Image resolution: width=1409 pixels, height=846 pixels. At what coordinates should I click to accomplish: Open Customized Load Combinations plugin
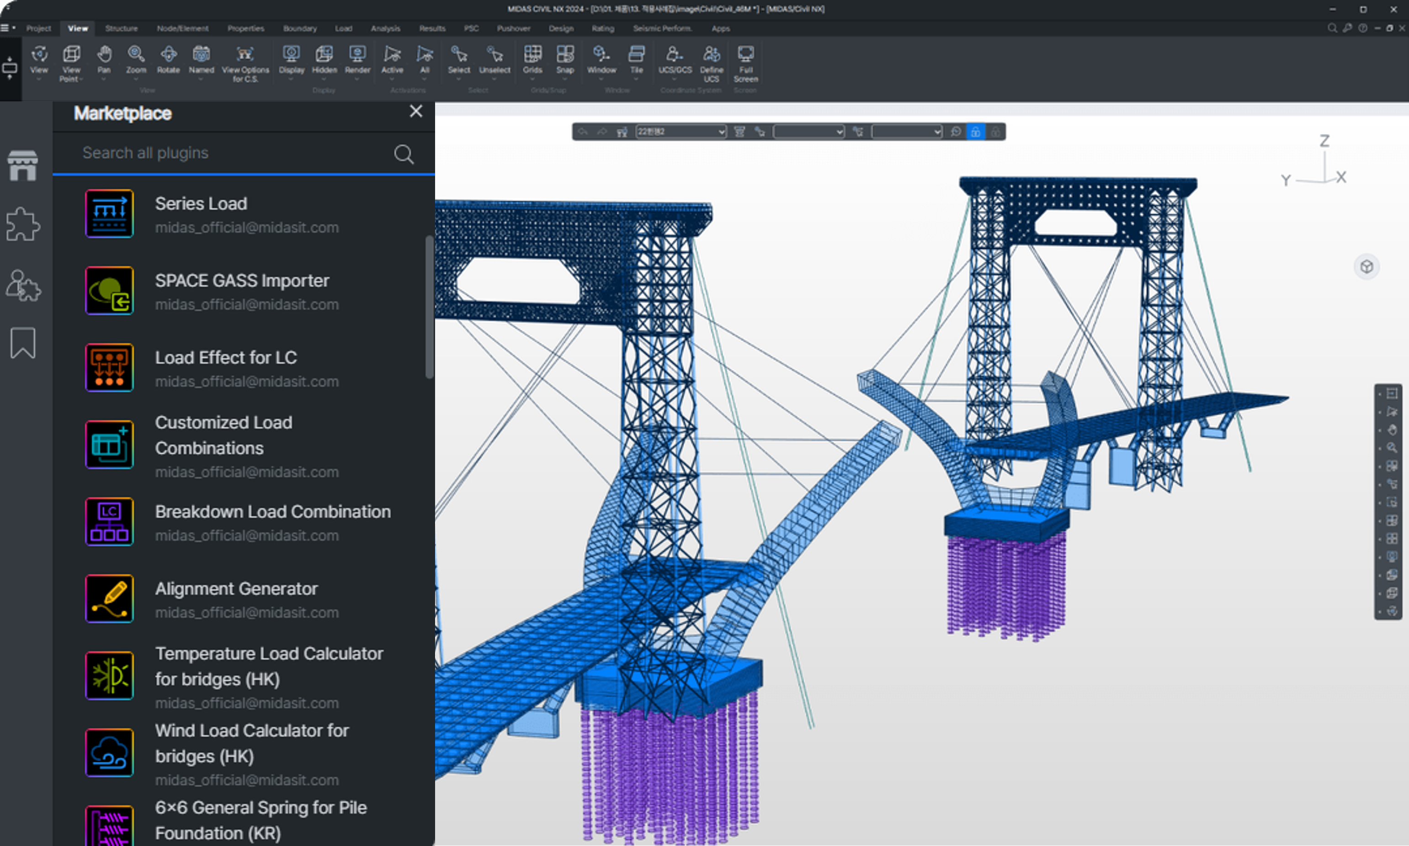pyautogui.click(x=244, y=445)
